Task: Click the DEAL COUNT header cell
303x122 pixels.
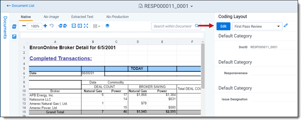Action: [104, 87]
